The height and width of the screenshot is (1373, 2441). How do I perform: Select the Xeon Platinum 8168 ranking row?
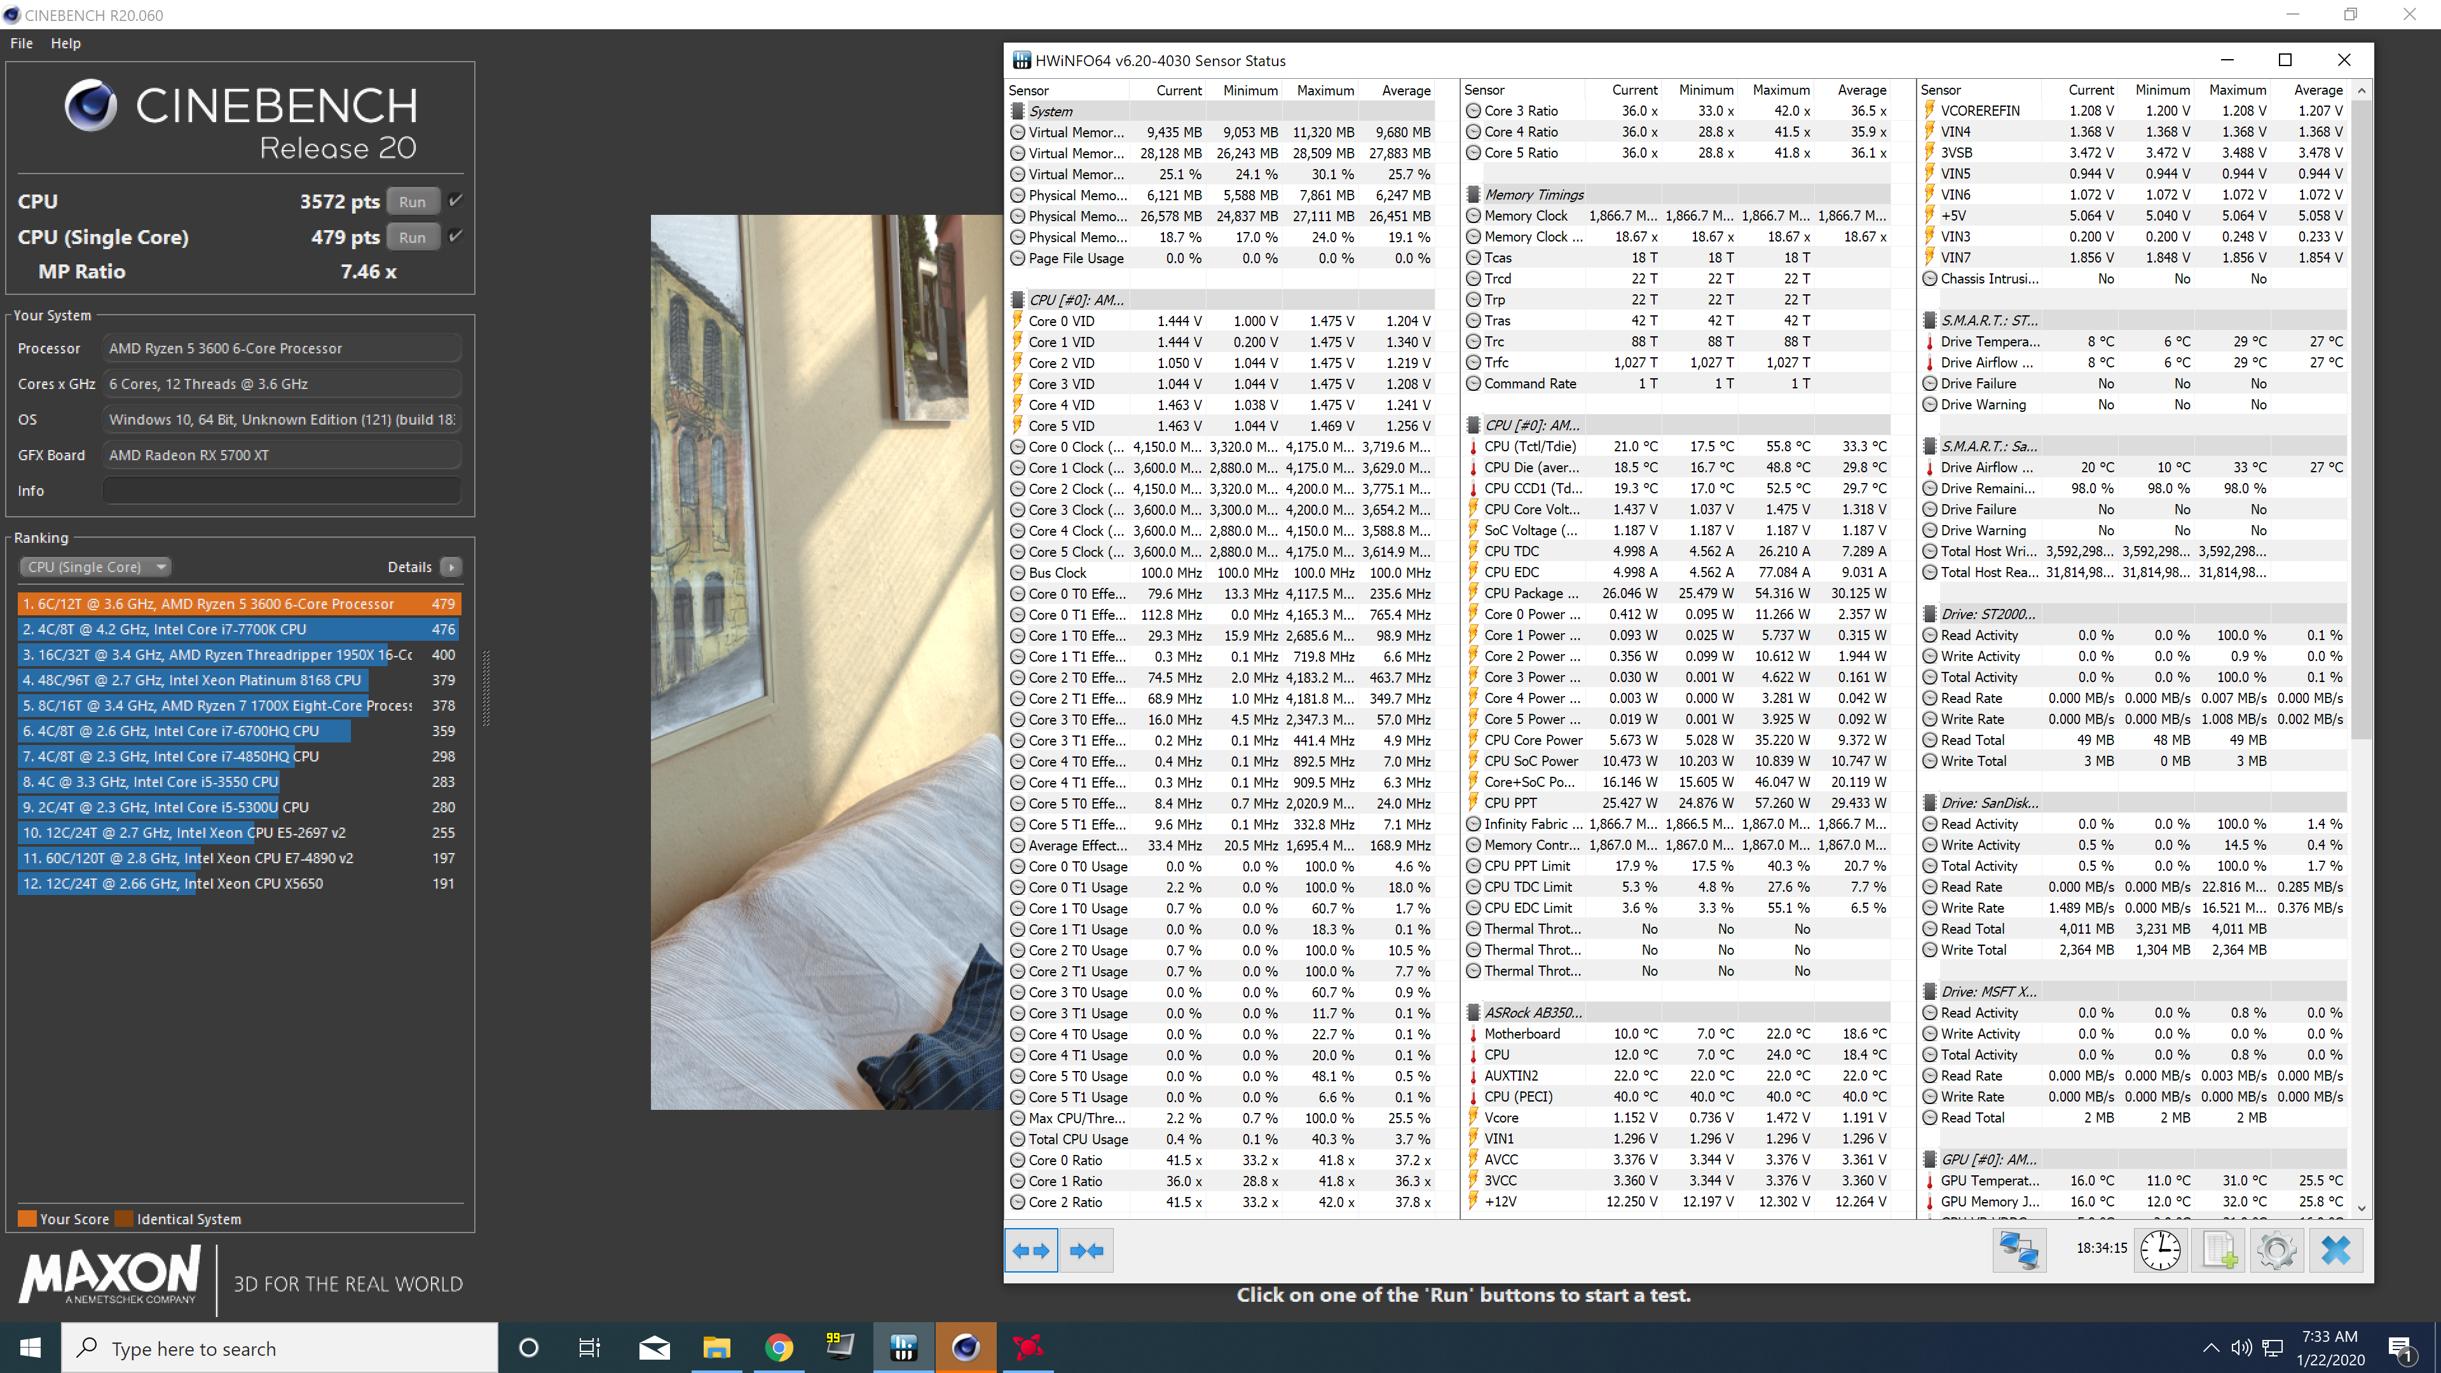[x=239, y=680]
